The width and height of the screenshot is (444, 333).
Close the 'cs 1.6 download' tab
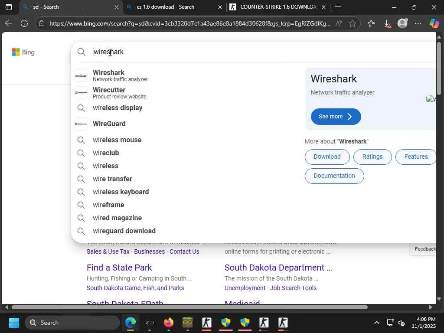pyautogui.click(x=220, y=7)
